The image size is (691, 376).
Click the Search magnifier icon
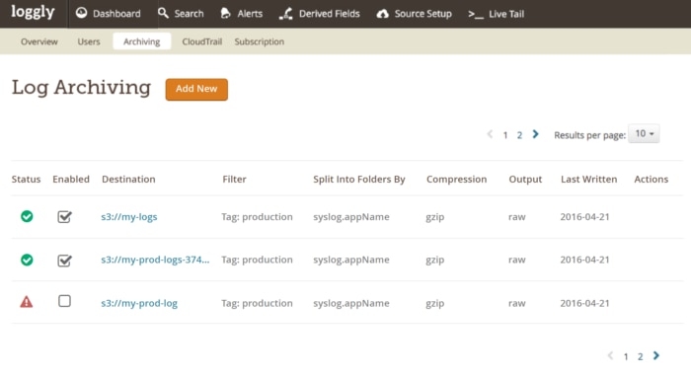click(x=163, y=13)
